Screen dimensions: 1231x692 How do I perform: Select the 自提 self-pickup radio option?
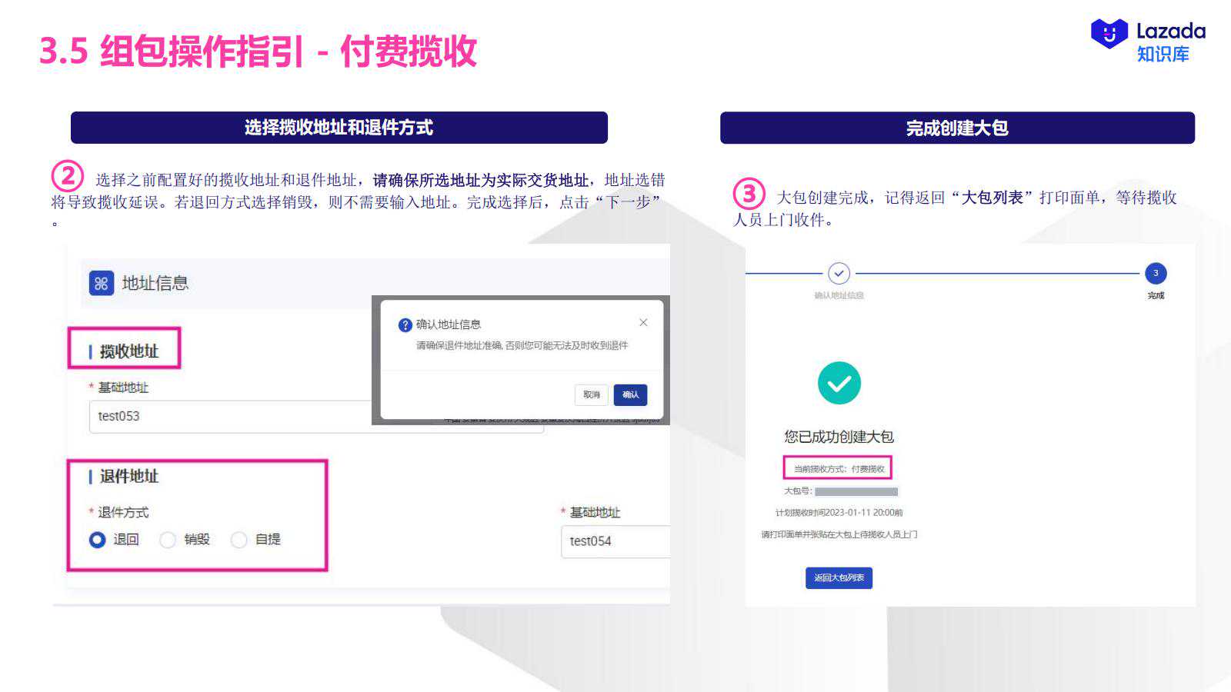[239, 540]
